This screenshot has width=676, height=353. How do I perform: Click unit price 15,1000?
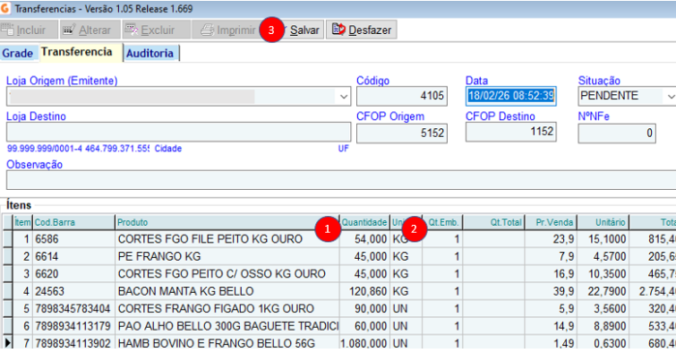[603, 239]
